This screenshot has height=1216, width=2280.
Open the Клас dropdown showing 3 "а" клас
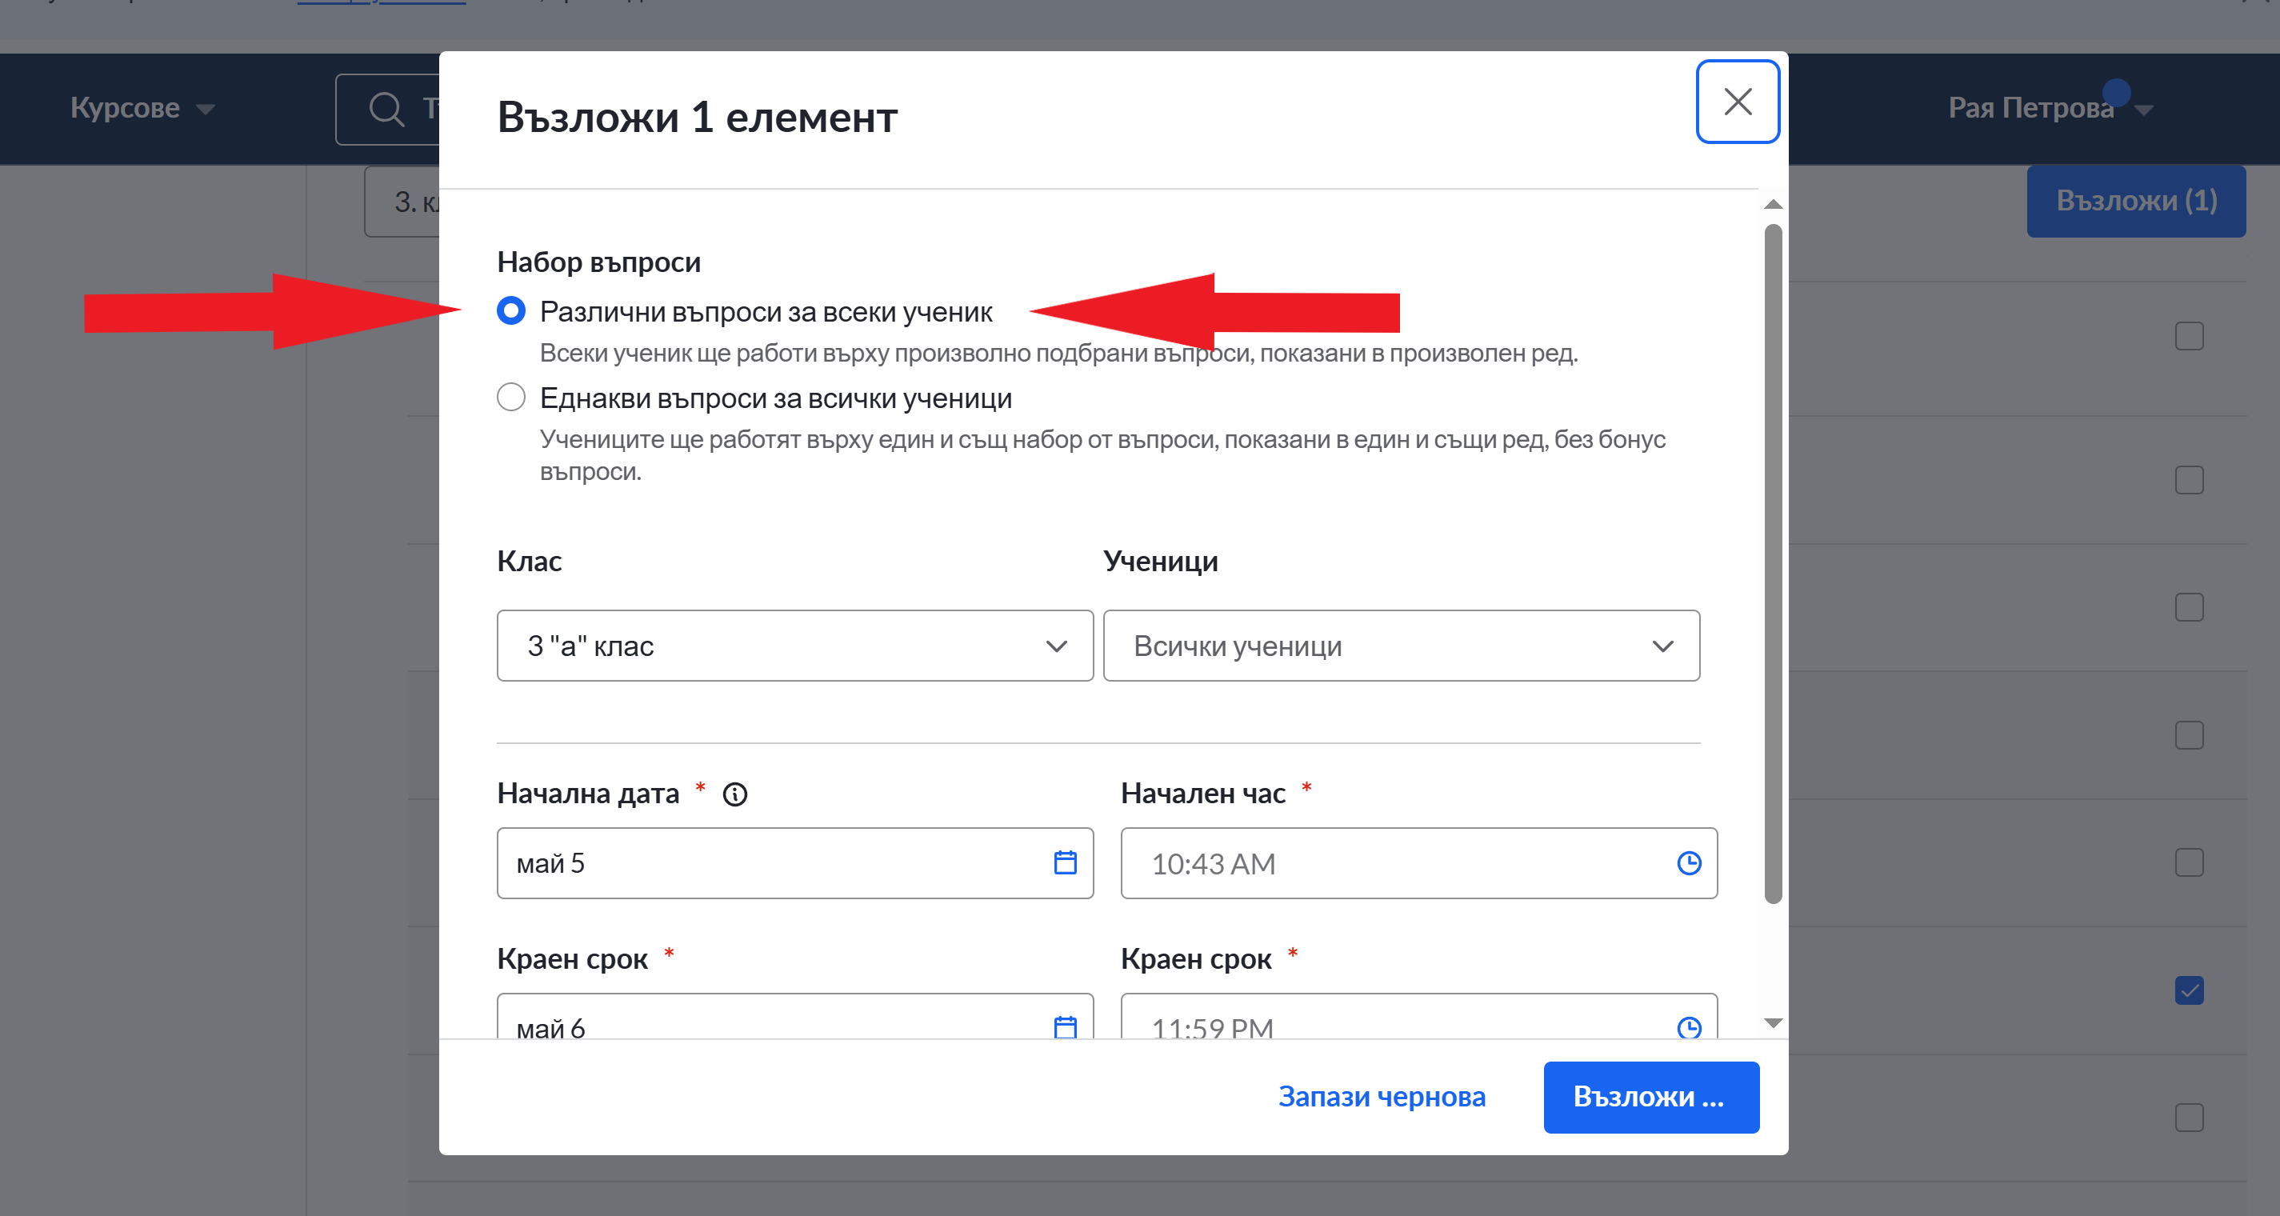pyautogui.click(x=795, y=645)
